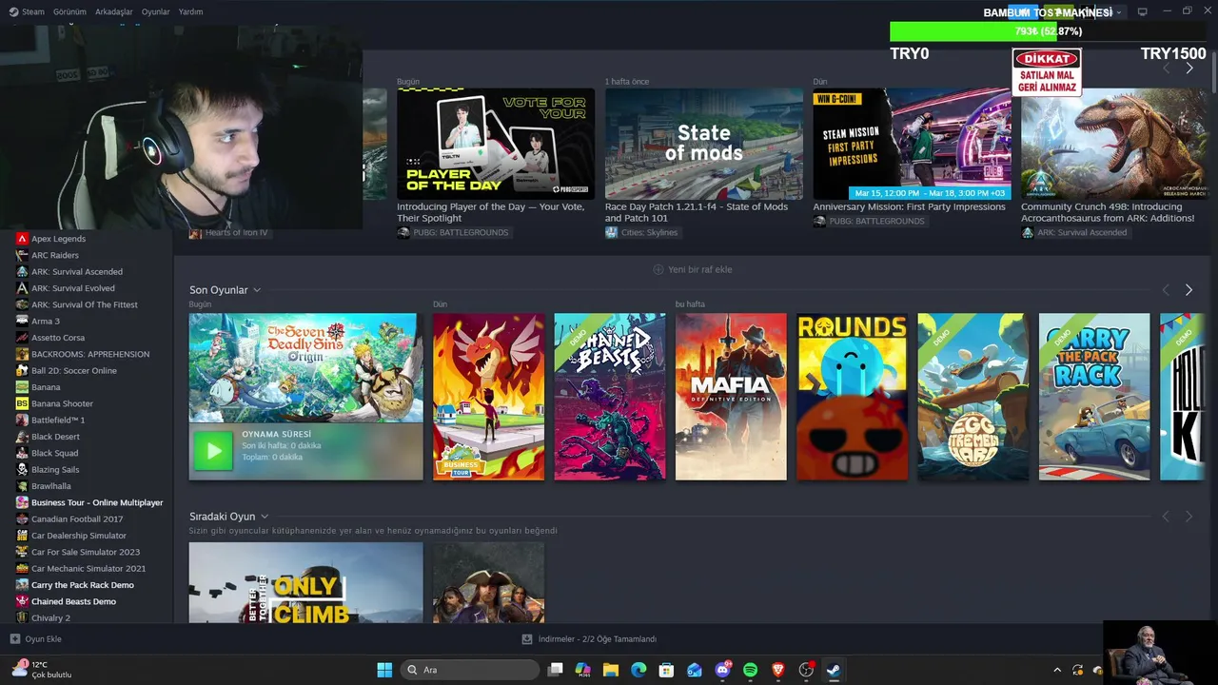Select ARK: Survival Evolved in library
The image size is (1218, 685).
click(73, 288)
